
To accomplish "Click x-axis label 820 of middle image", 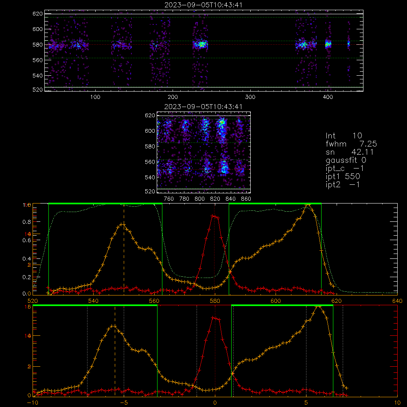I will (x=215, y=199).
